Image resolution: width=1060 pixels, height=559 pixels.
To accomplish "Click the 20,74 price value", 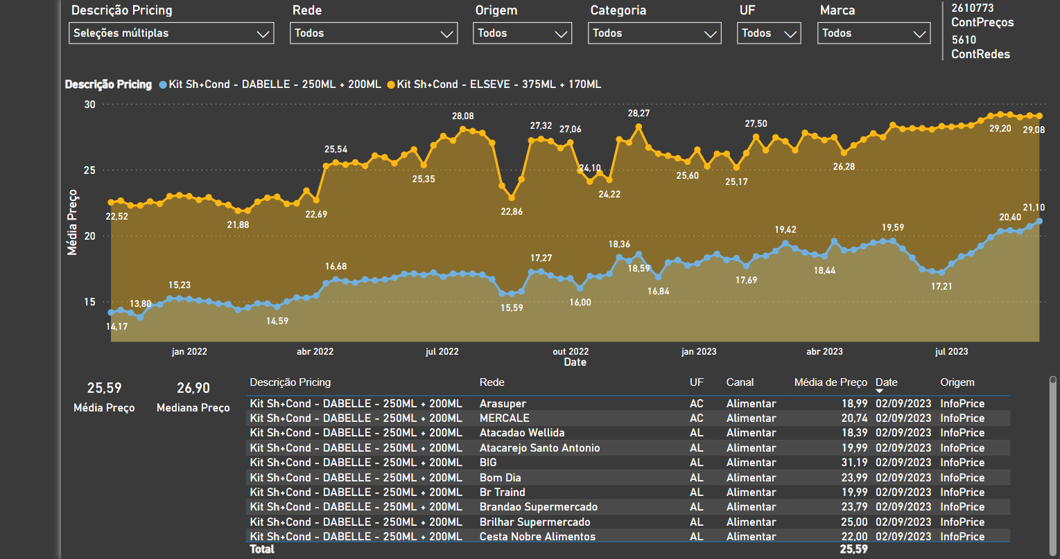I will pos(855,418).
